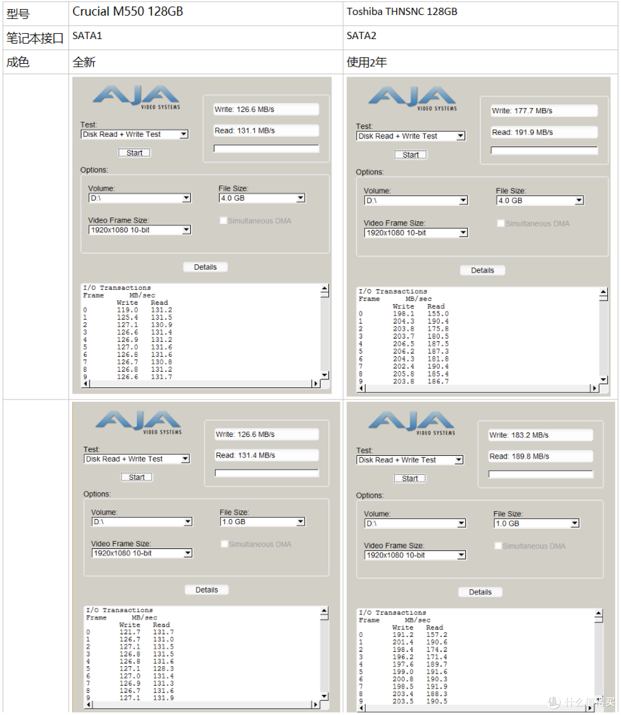
Task: Toggle Simultaneous DMA in Crucial 1.0 GB panel
Action: click(x=224, y=544)
